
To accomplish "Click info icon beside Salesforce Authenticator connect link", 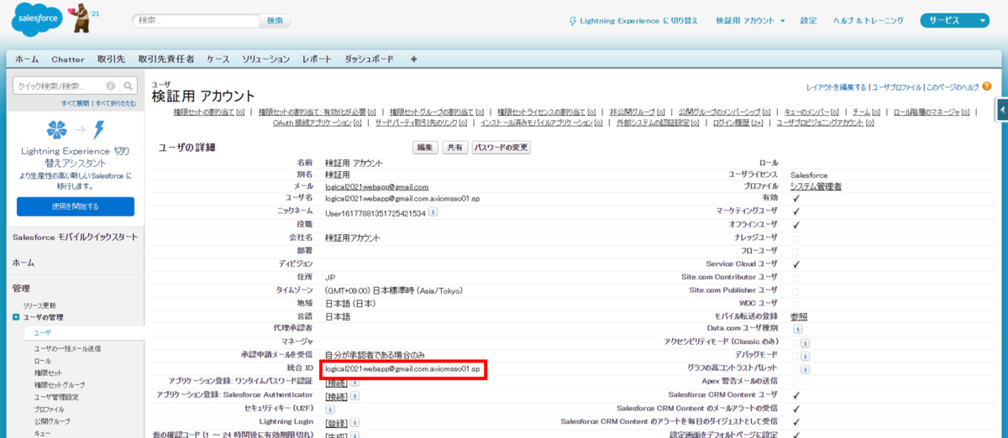I will point(354,395).
